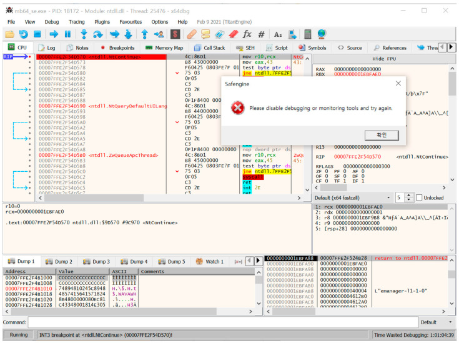Restart the debuggee with the restart icon

coord(24,34)
